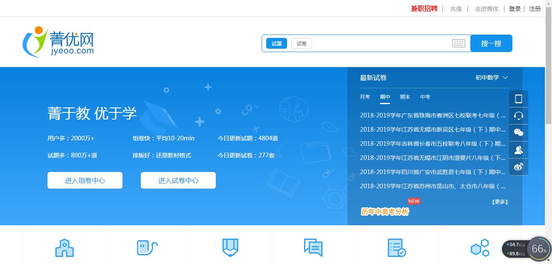Click 【更多】 to see more papers
Image resolution: width=552 pixels, height=264 pixels.
click(x=500, y=201)
